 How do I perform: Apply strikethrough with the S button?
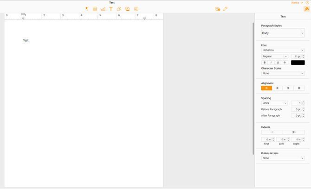tap(285, 63)
